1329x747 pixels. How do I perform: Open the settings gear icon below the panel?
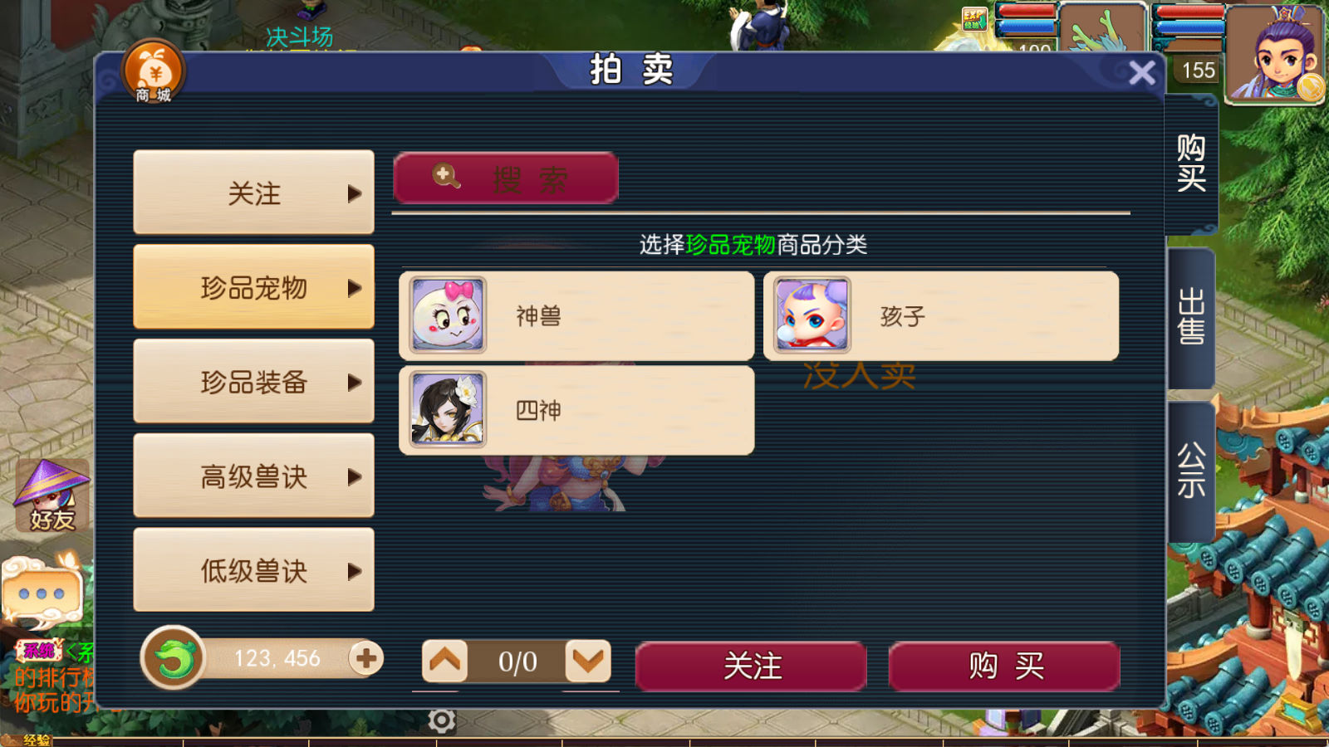point(442,720)
